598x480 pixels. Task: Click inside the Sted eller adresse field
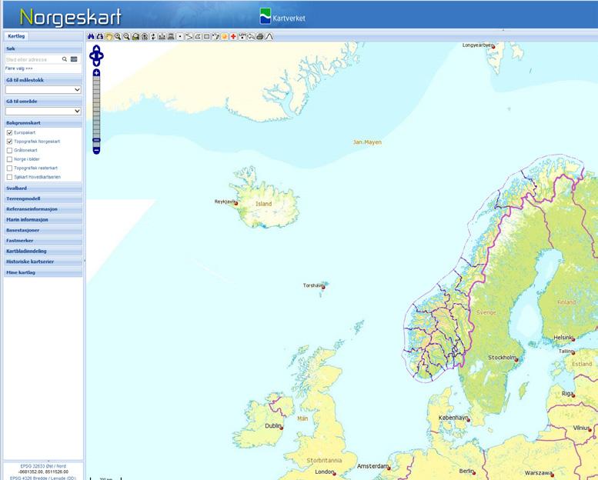click(33, 59)
